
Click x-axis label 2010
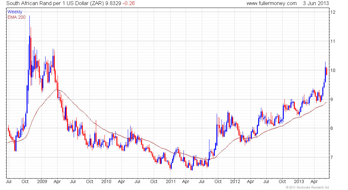106,181
